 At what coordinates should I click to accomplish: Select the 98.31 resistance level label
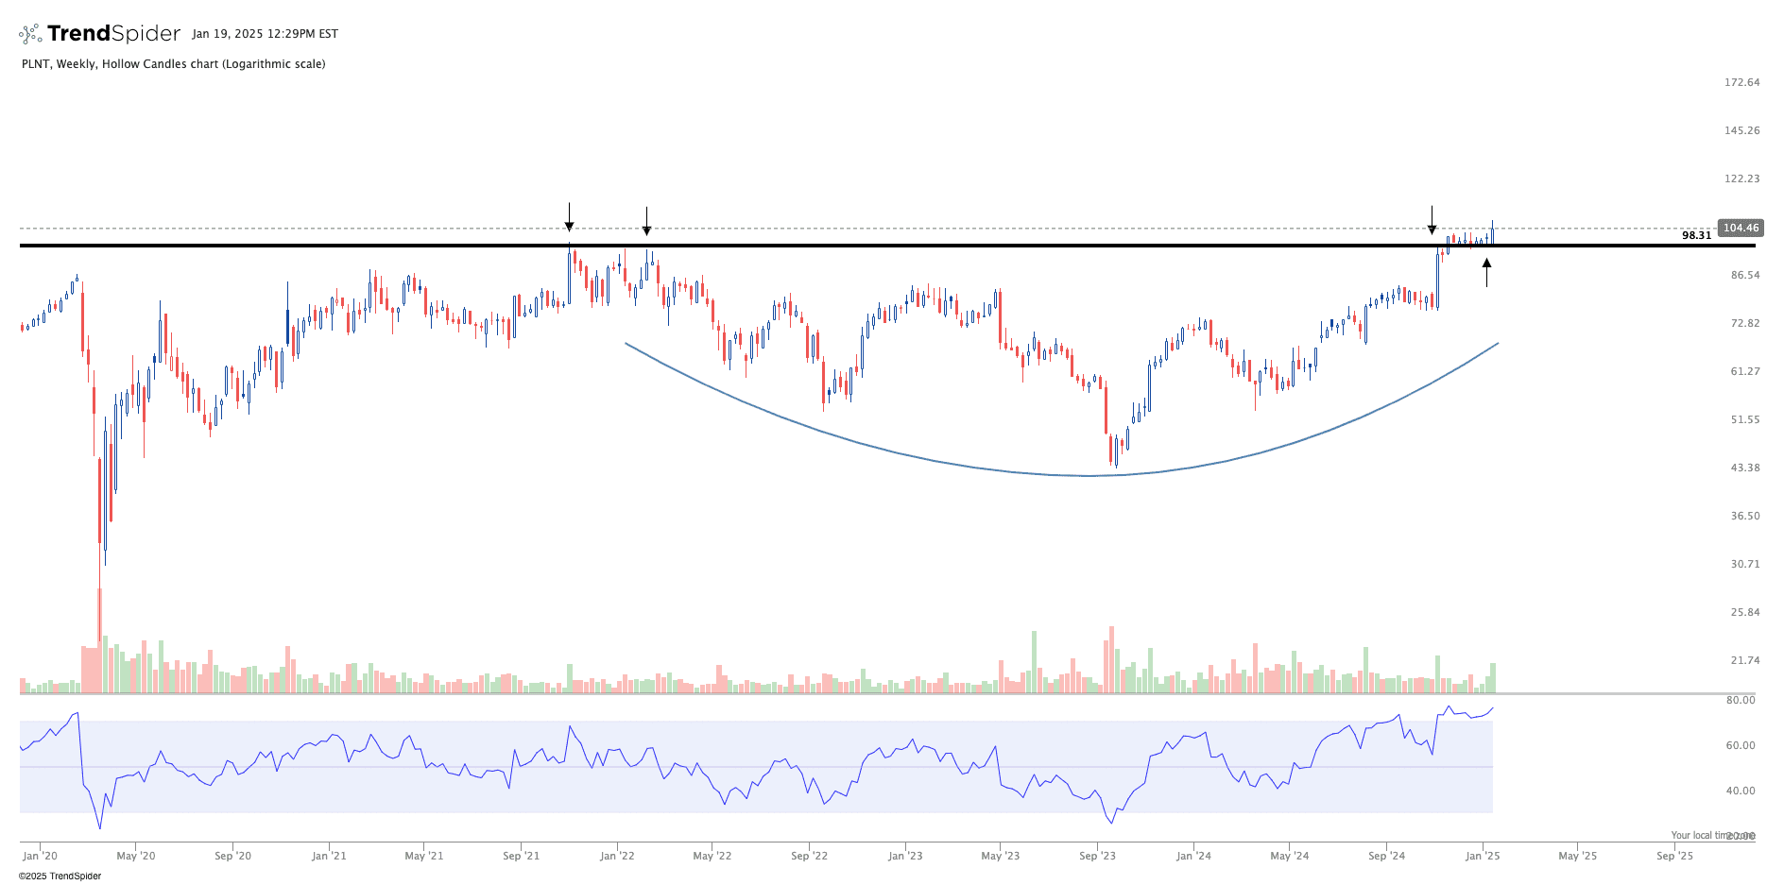(1696, 235)
